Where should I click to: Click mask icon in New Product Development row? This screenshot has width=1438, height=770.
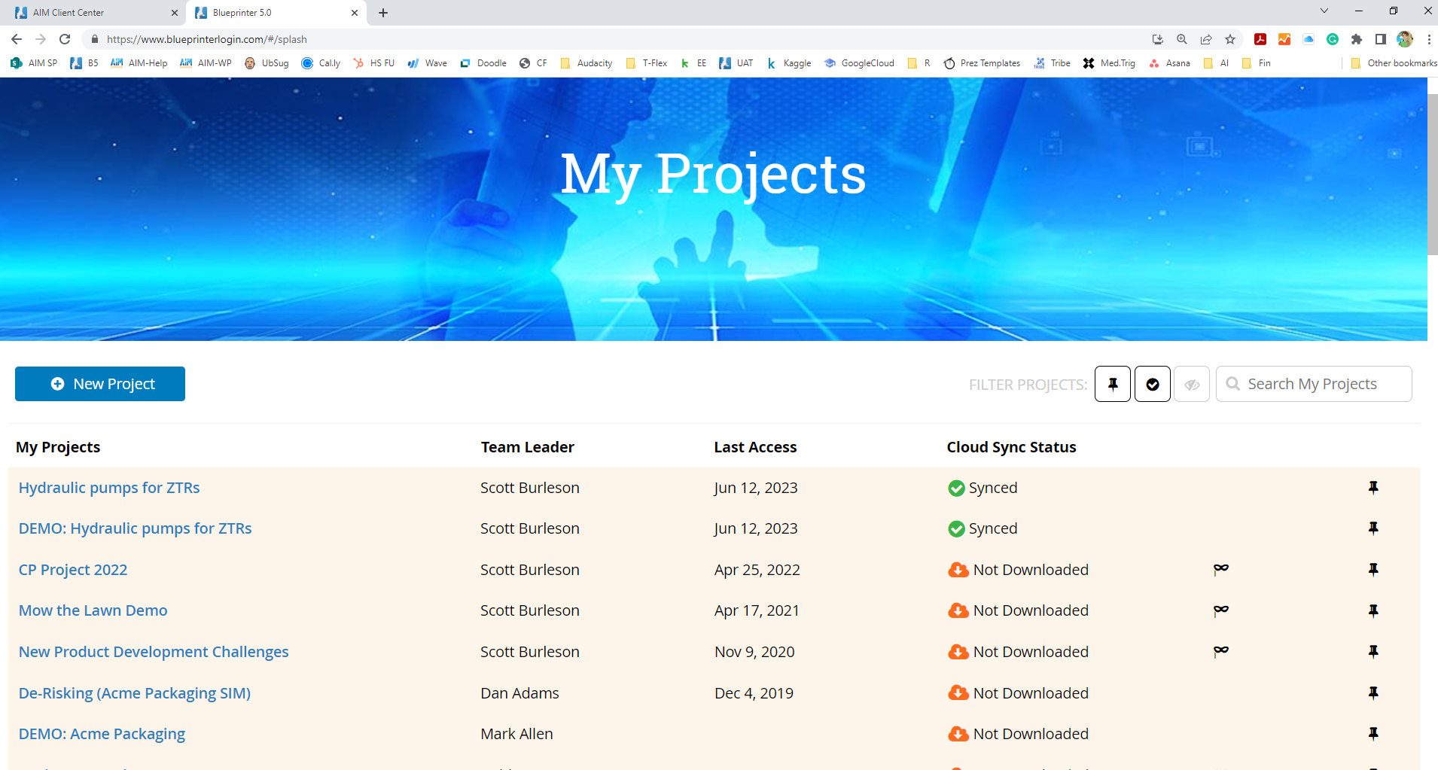[1220, 651]
